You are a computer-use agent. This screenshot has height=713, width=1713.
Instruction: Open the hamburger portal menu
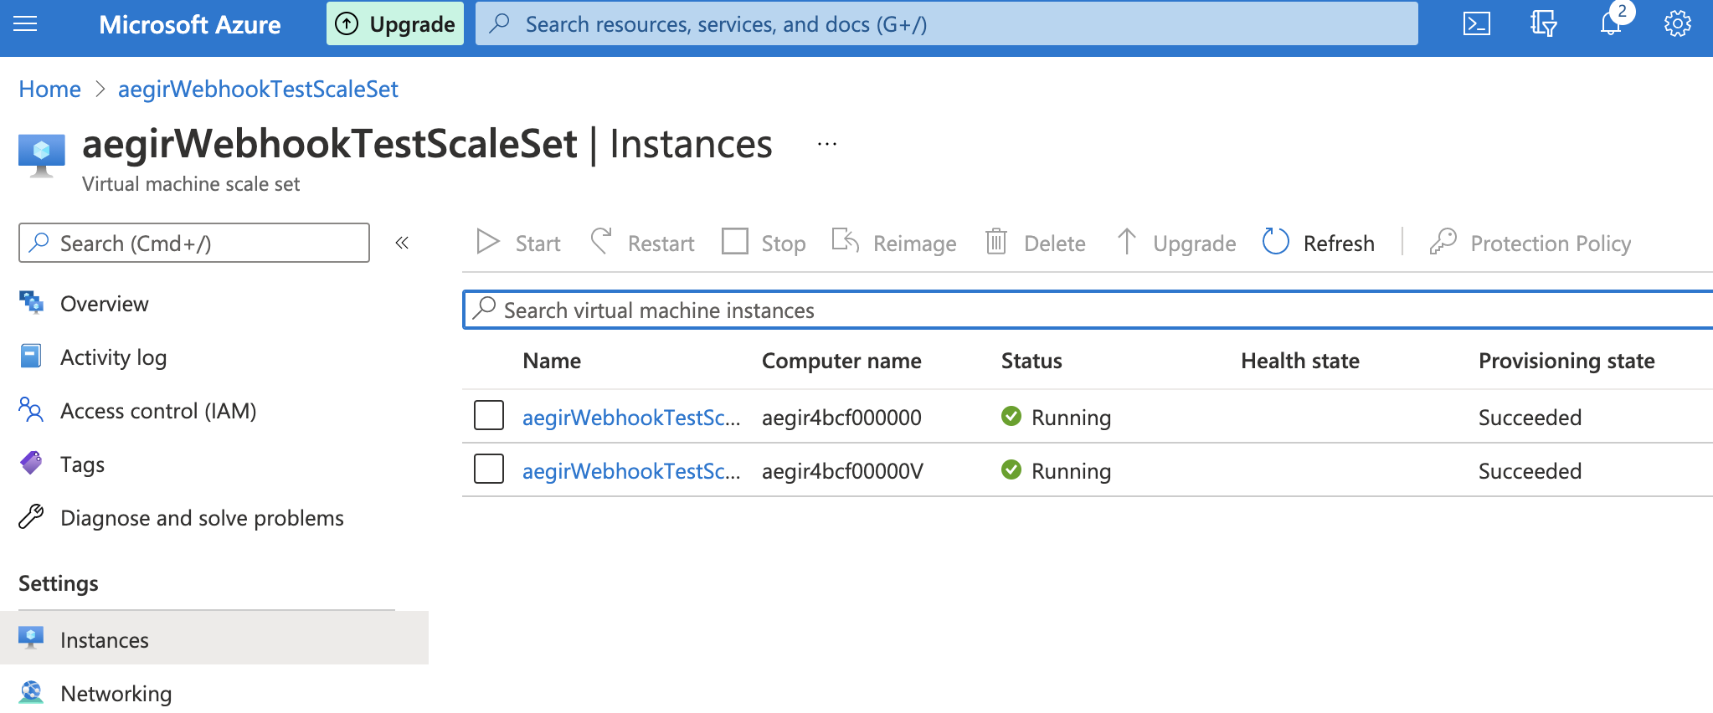pos(25,24)
